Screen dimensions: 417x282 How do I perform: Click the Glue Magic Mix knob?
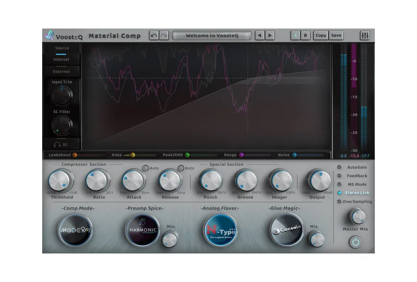click(316, 239)
